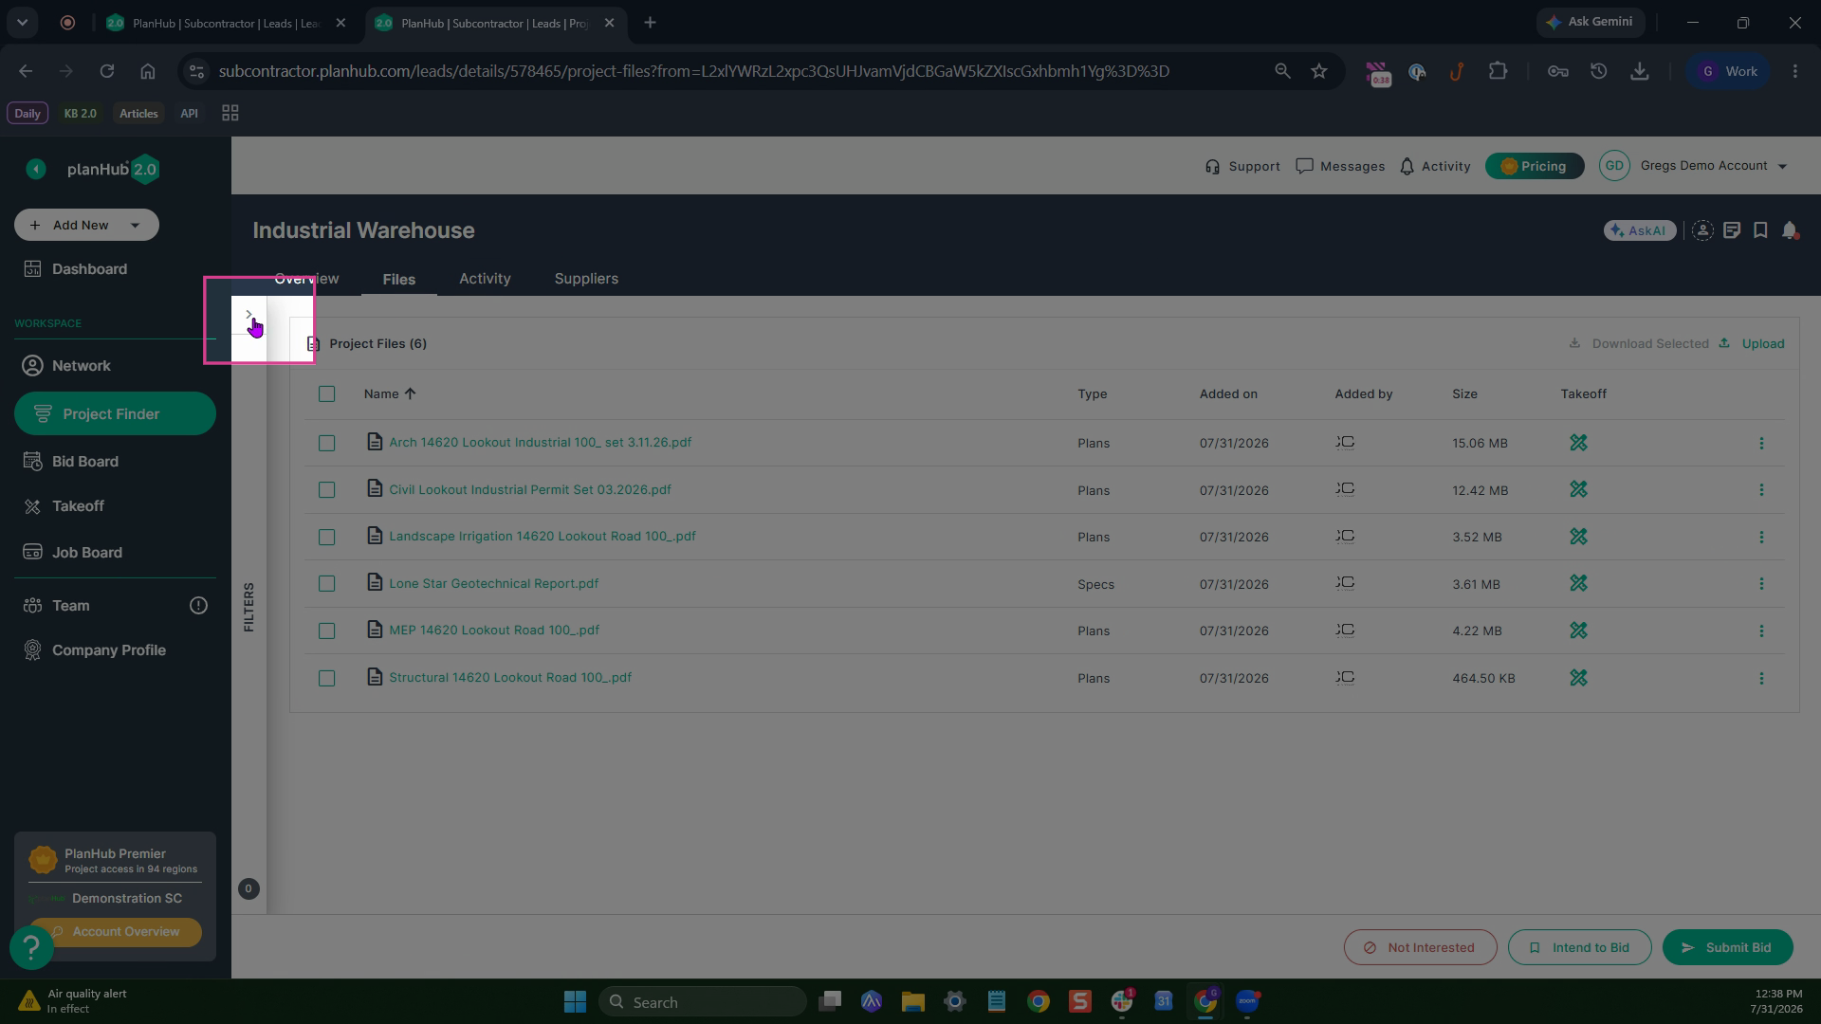Open more options for MEP 14620 file

point(1761,631)
